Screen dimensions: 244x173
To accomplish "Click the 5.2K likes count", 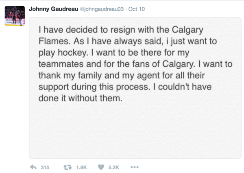I will click(x=114, y=167).
